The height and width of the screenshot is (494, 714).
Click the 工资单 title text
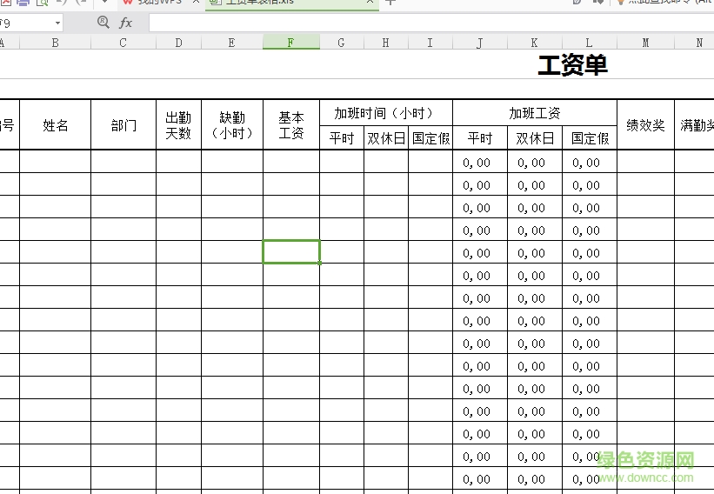(x=572, y=65)
